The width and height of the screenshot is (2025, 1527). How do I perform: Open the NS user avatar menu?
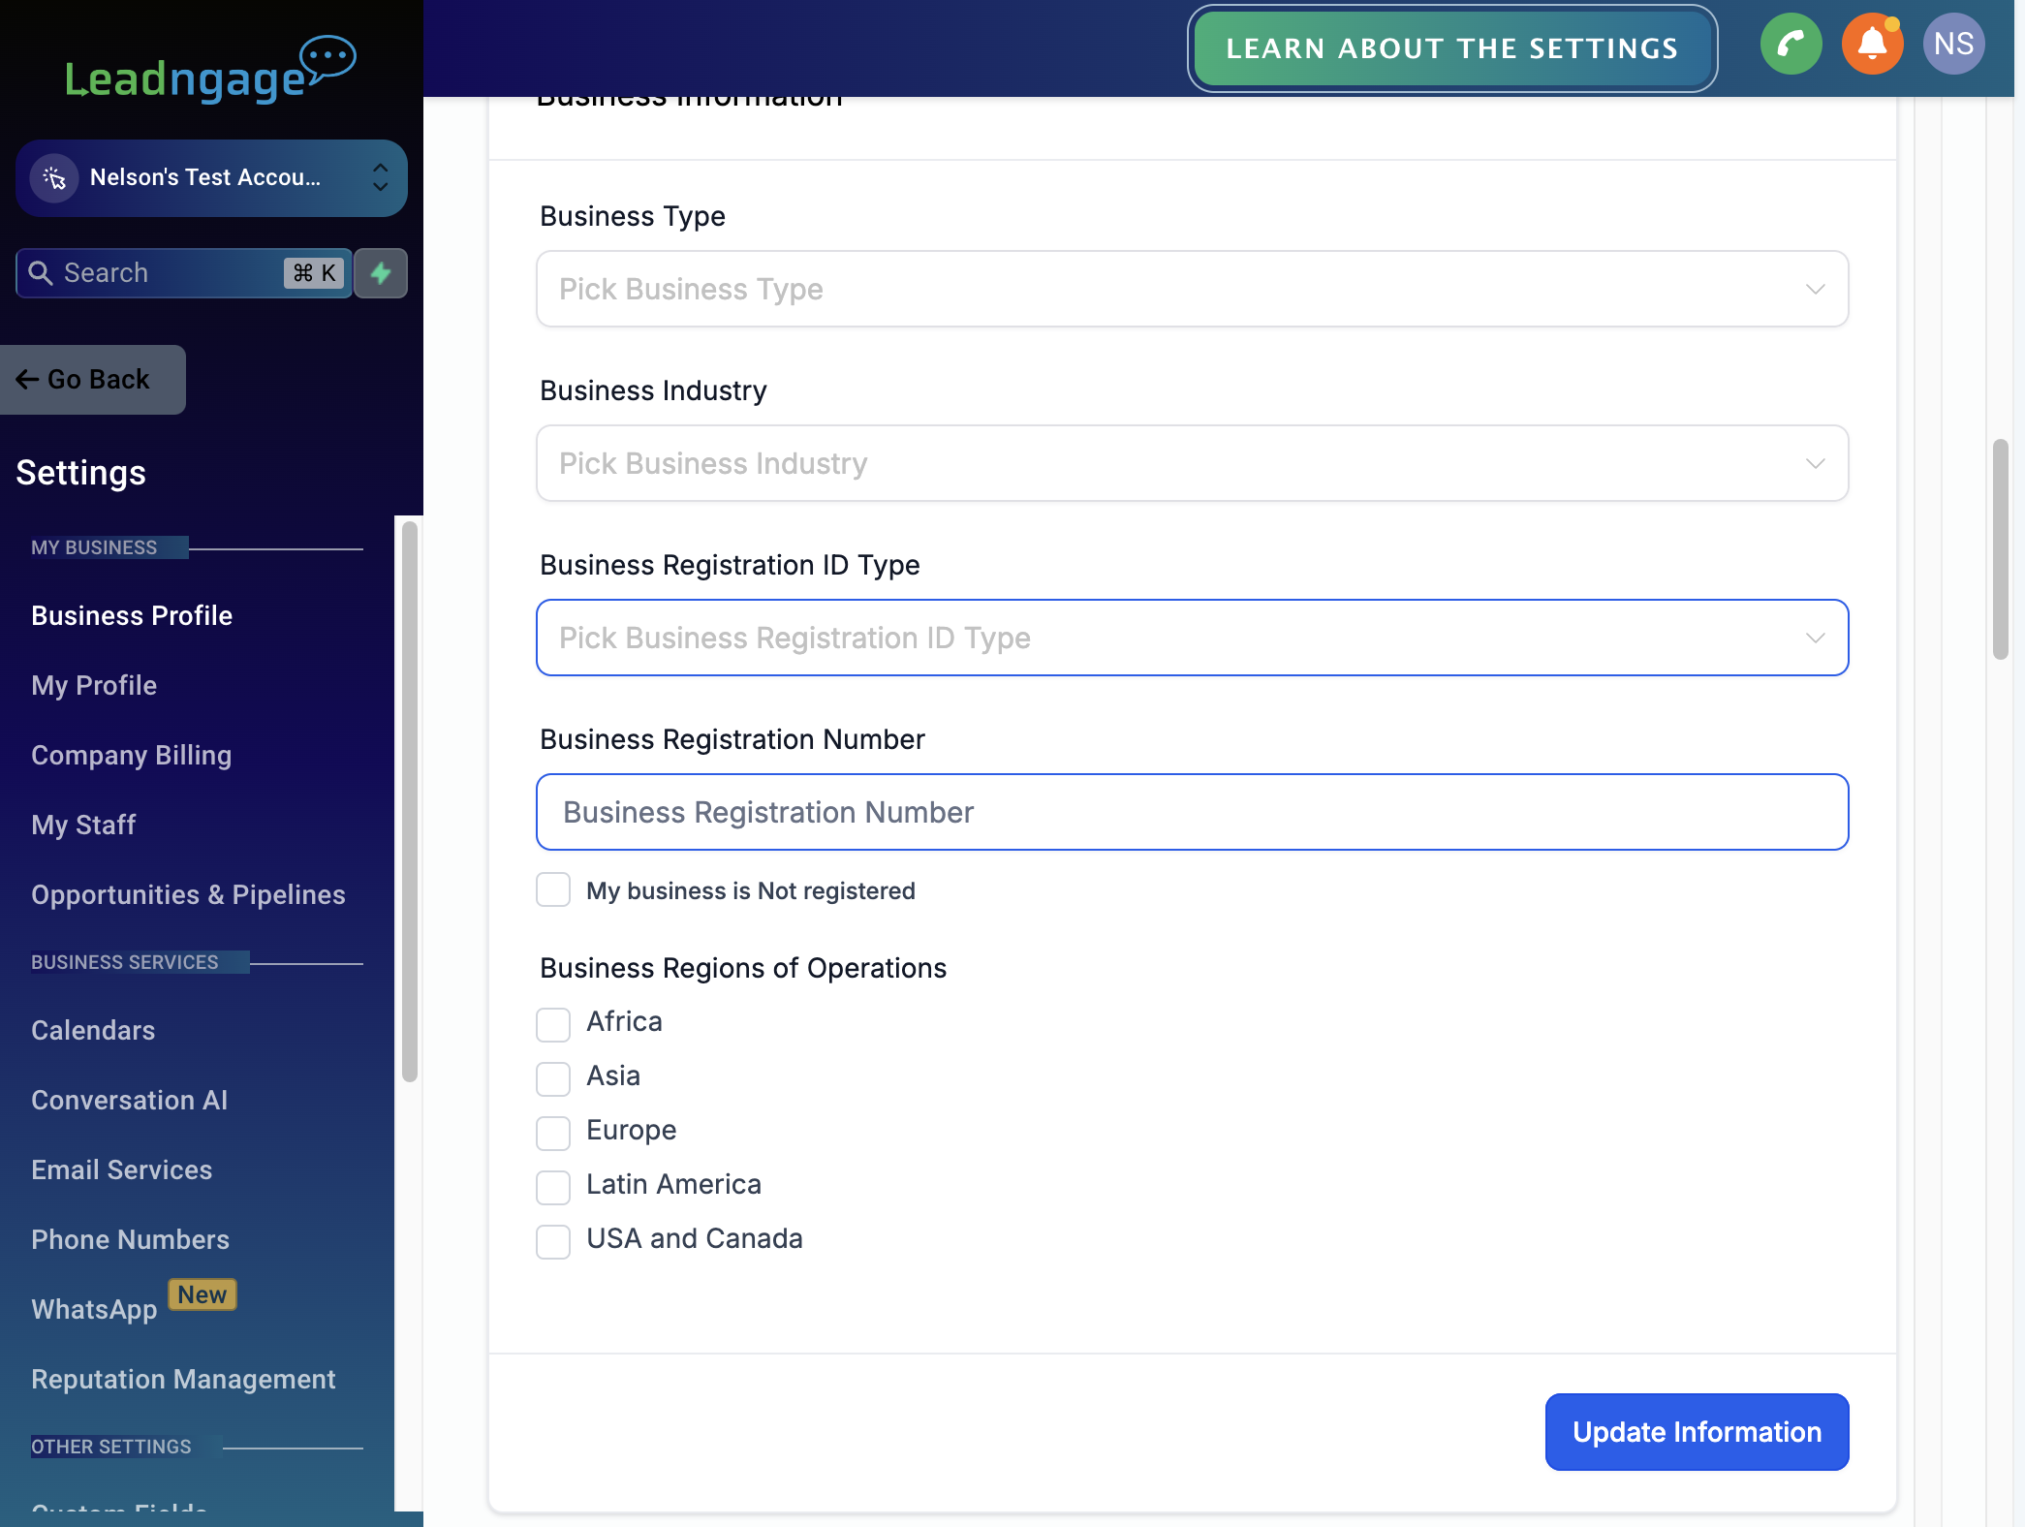point(1953,45)
